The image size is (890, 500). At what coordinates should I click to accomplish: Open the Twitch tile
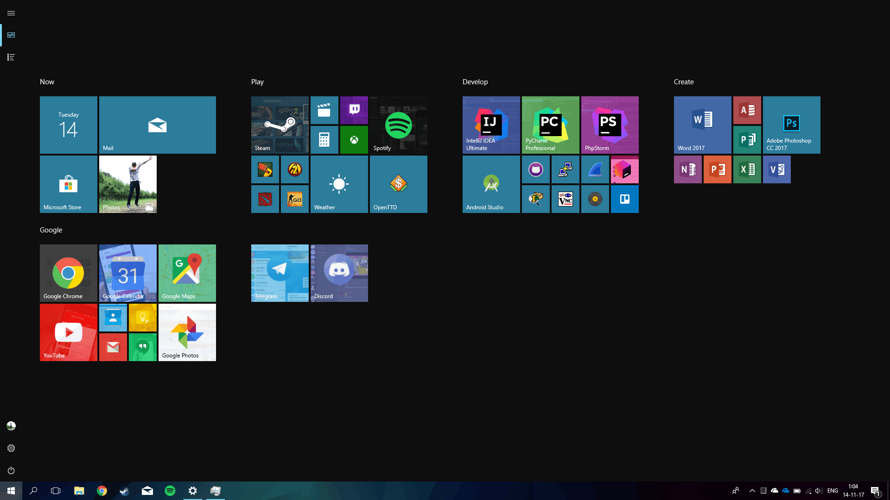[354, 110]
